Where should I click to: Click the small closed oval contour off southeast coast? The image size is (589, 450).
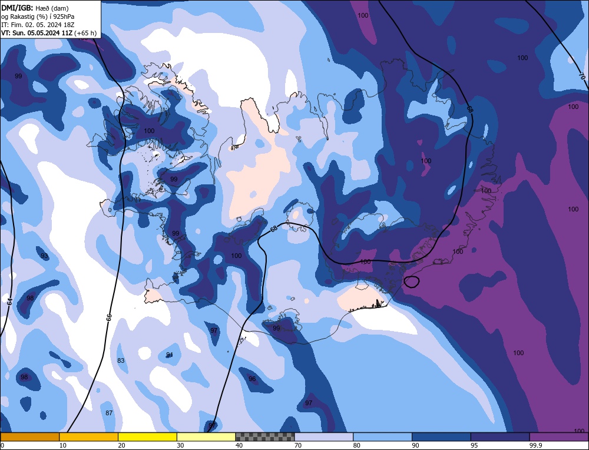[412, 282]
